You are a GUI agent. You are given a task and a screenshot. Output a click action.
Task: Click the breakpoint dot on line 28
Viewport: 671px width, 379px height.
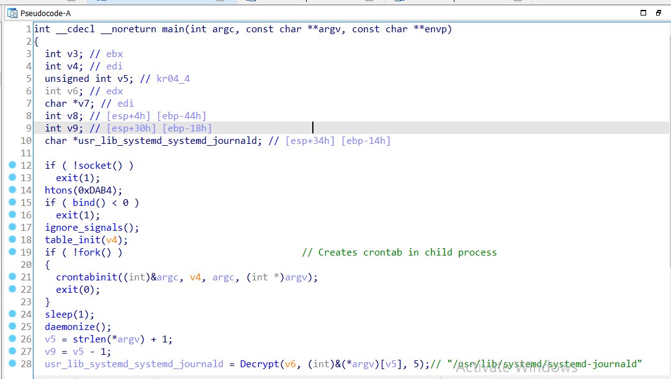pyautogui.click(x=12, y=364)
